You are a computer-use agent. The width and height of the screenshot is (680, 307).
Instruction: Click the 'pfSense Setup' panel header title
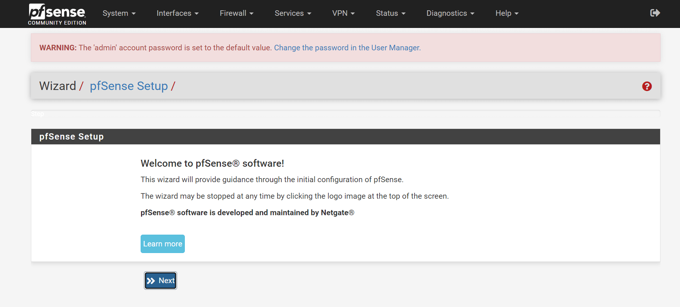(71, 137)
